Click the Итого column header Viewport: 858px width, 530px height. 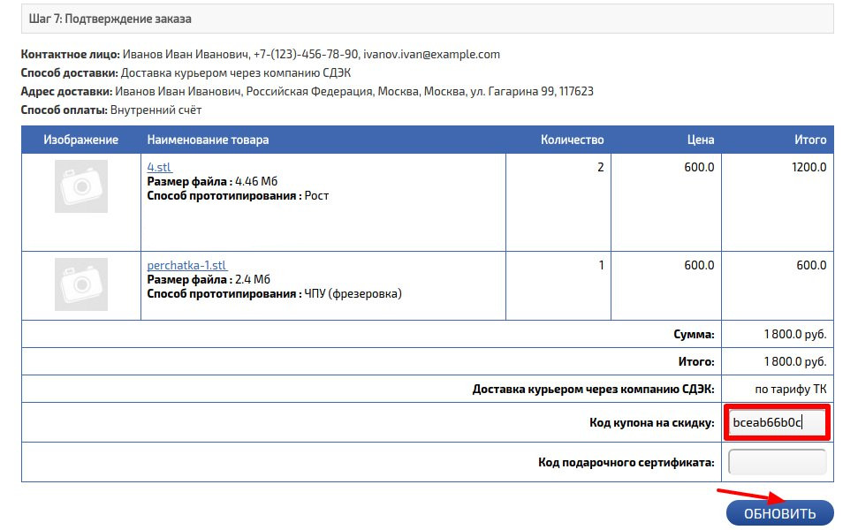click(810, 140)
